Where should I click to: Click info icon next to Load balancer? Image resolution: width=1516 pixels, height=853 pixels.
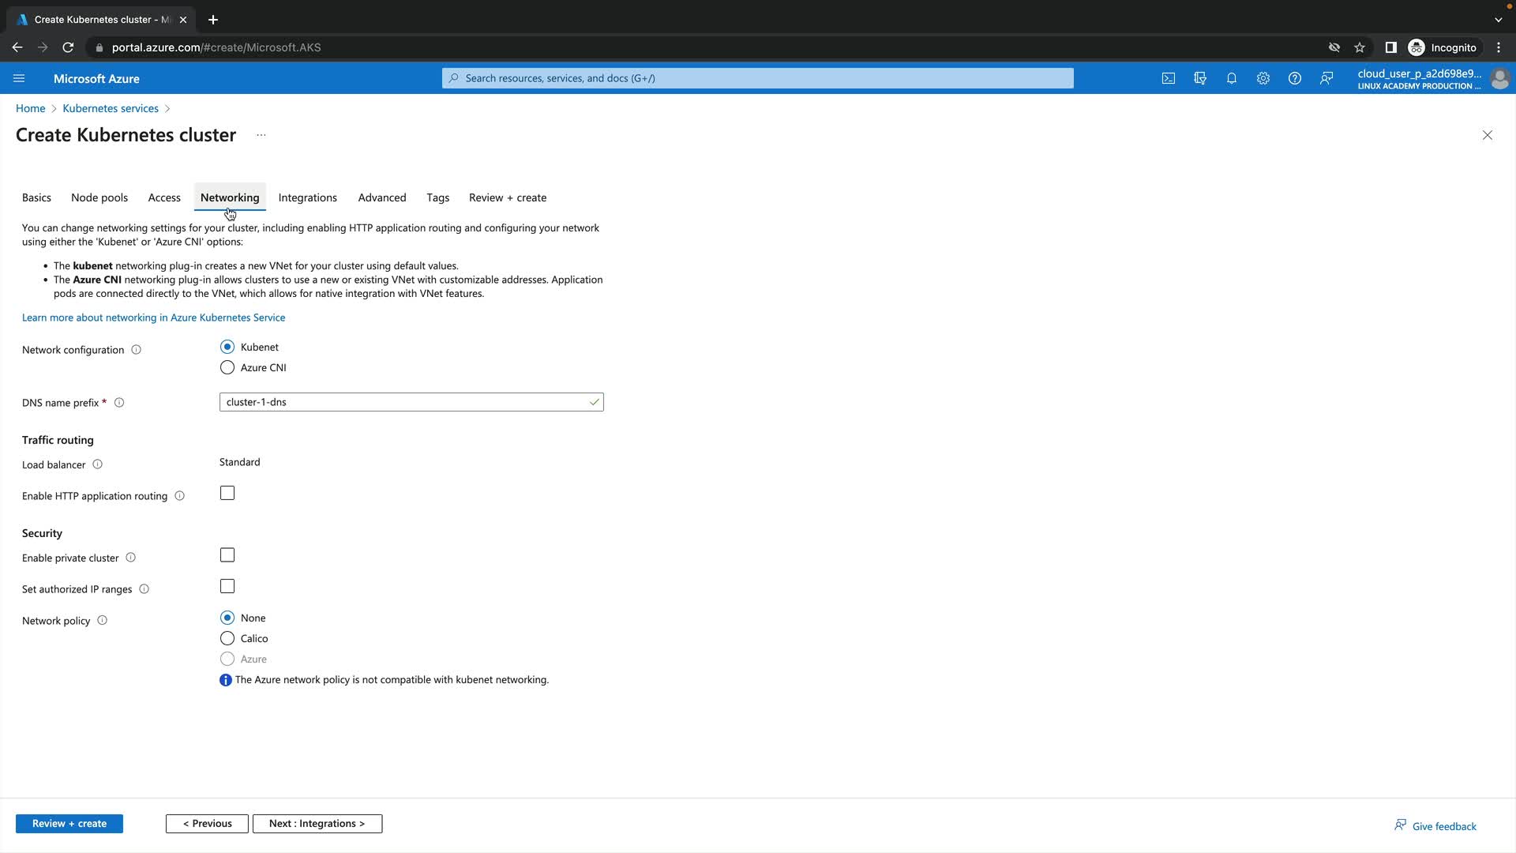pyautogui.click(x=98, y=464)
